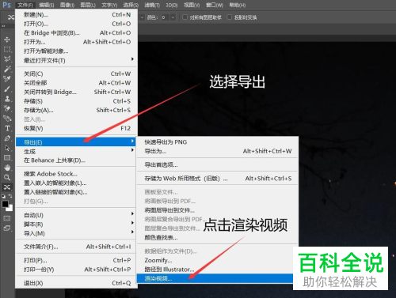This screenshot has width=396, height=298.
Task: Choose 搜索 Adobe Stock... entry
Action: pos(77,174)
